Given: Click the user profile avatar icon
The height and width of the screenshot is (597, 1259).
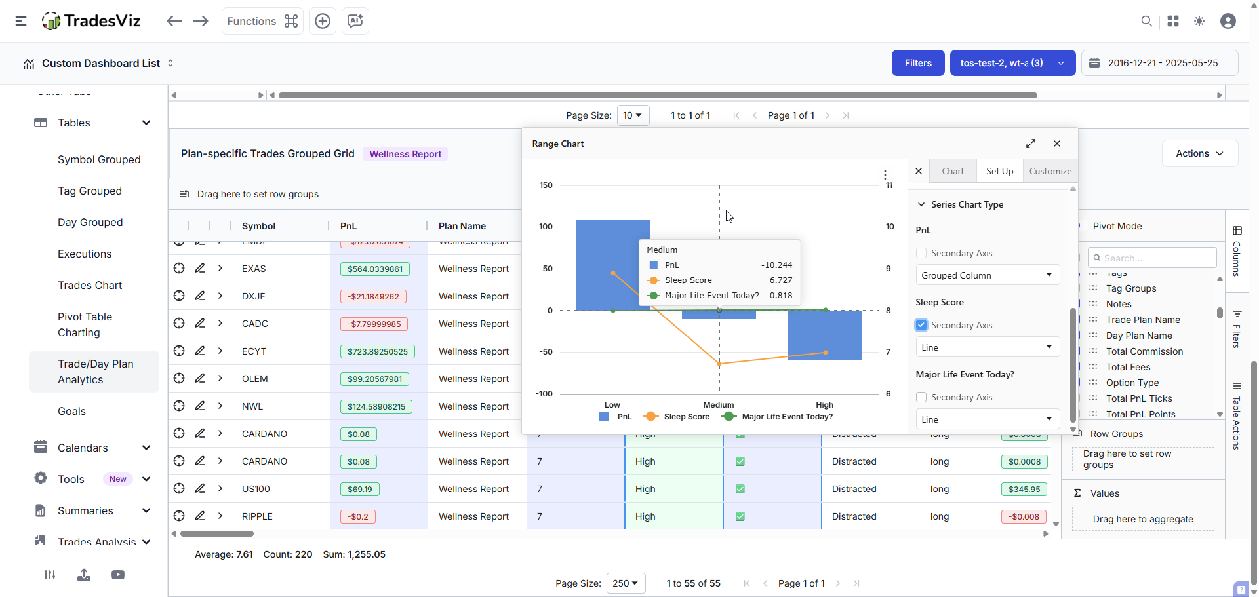Looking at the screenshot, I should [1228, 21].
